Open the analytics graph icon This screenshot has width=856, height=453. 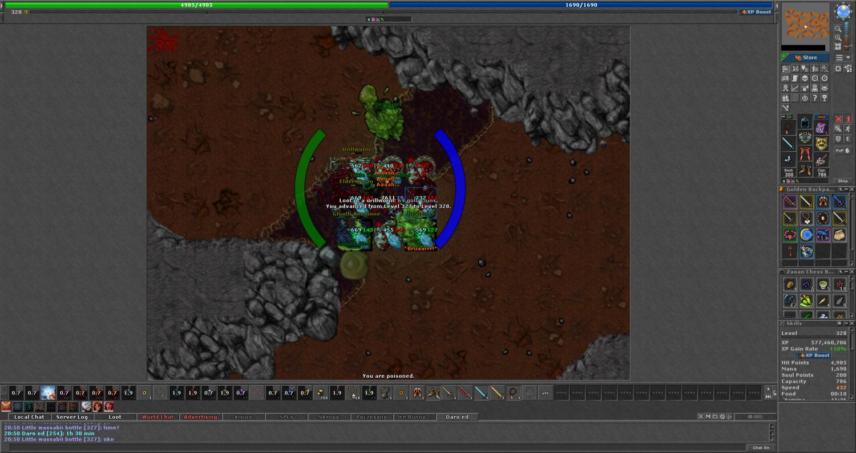pos(796,88)
